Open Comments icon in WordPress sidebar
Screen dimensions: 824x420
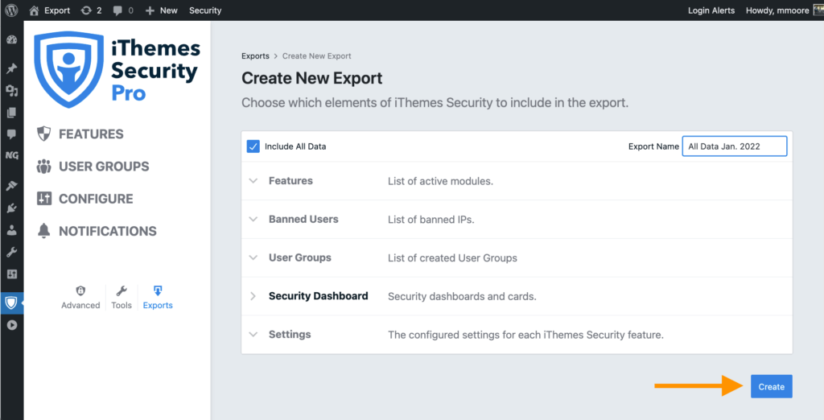click(x=11, y=134)
